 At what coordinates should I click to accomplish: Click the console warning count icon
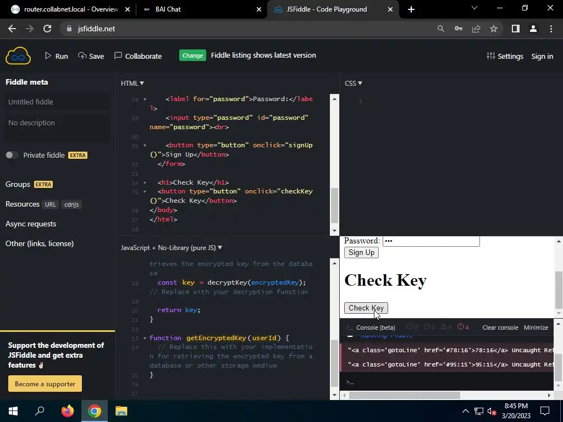click(446, 327)
